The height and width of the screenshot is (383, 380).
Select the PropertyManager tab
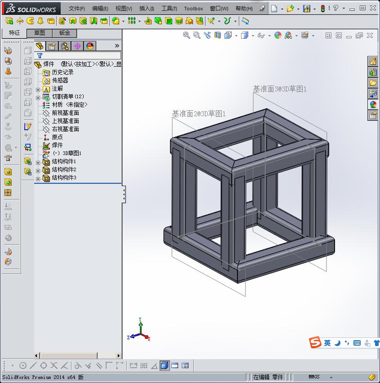52,46
